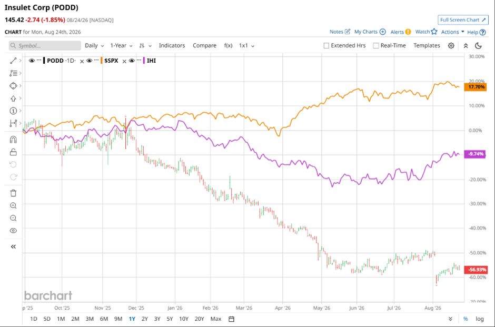This screenshot has width=495, height=327.
Task: Pick the numbered label tool
Action: 13,111
